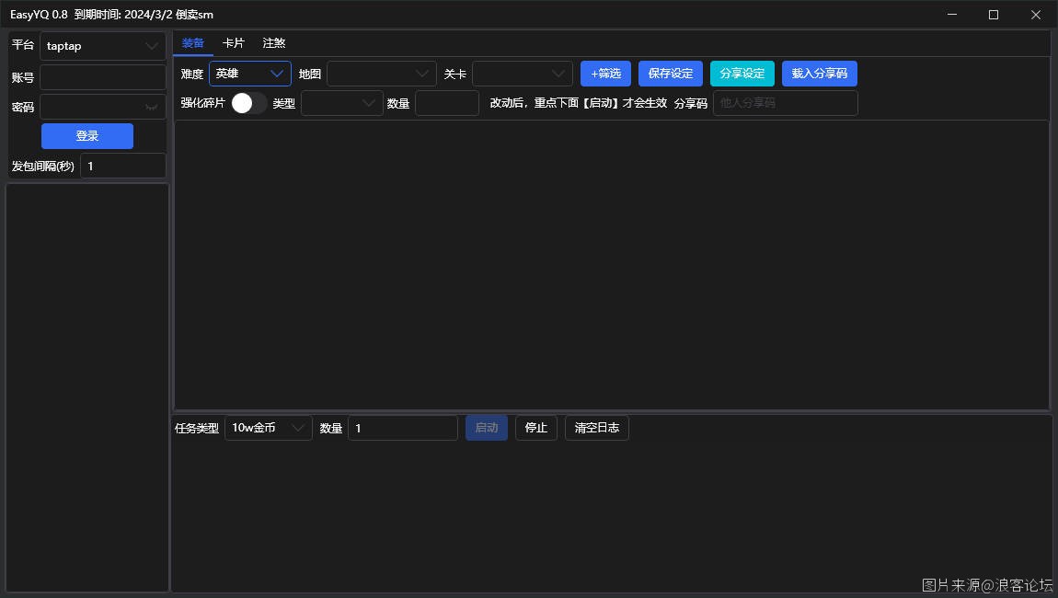
Task: Expand the 任务类型 10w金币 dropdown
Action: coord(268,428)
